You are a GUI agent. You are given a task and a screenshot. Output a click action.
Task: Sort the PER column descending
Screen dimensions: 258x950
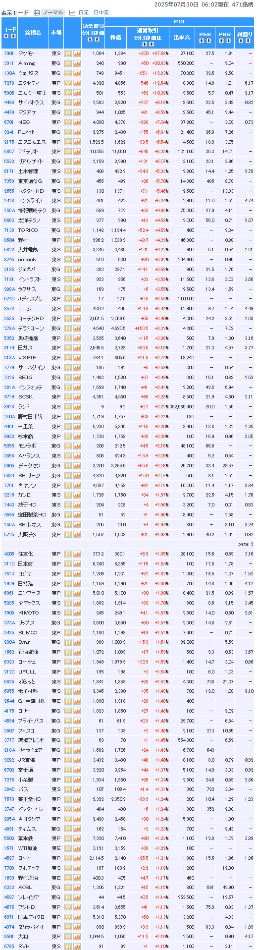208,40
